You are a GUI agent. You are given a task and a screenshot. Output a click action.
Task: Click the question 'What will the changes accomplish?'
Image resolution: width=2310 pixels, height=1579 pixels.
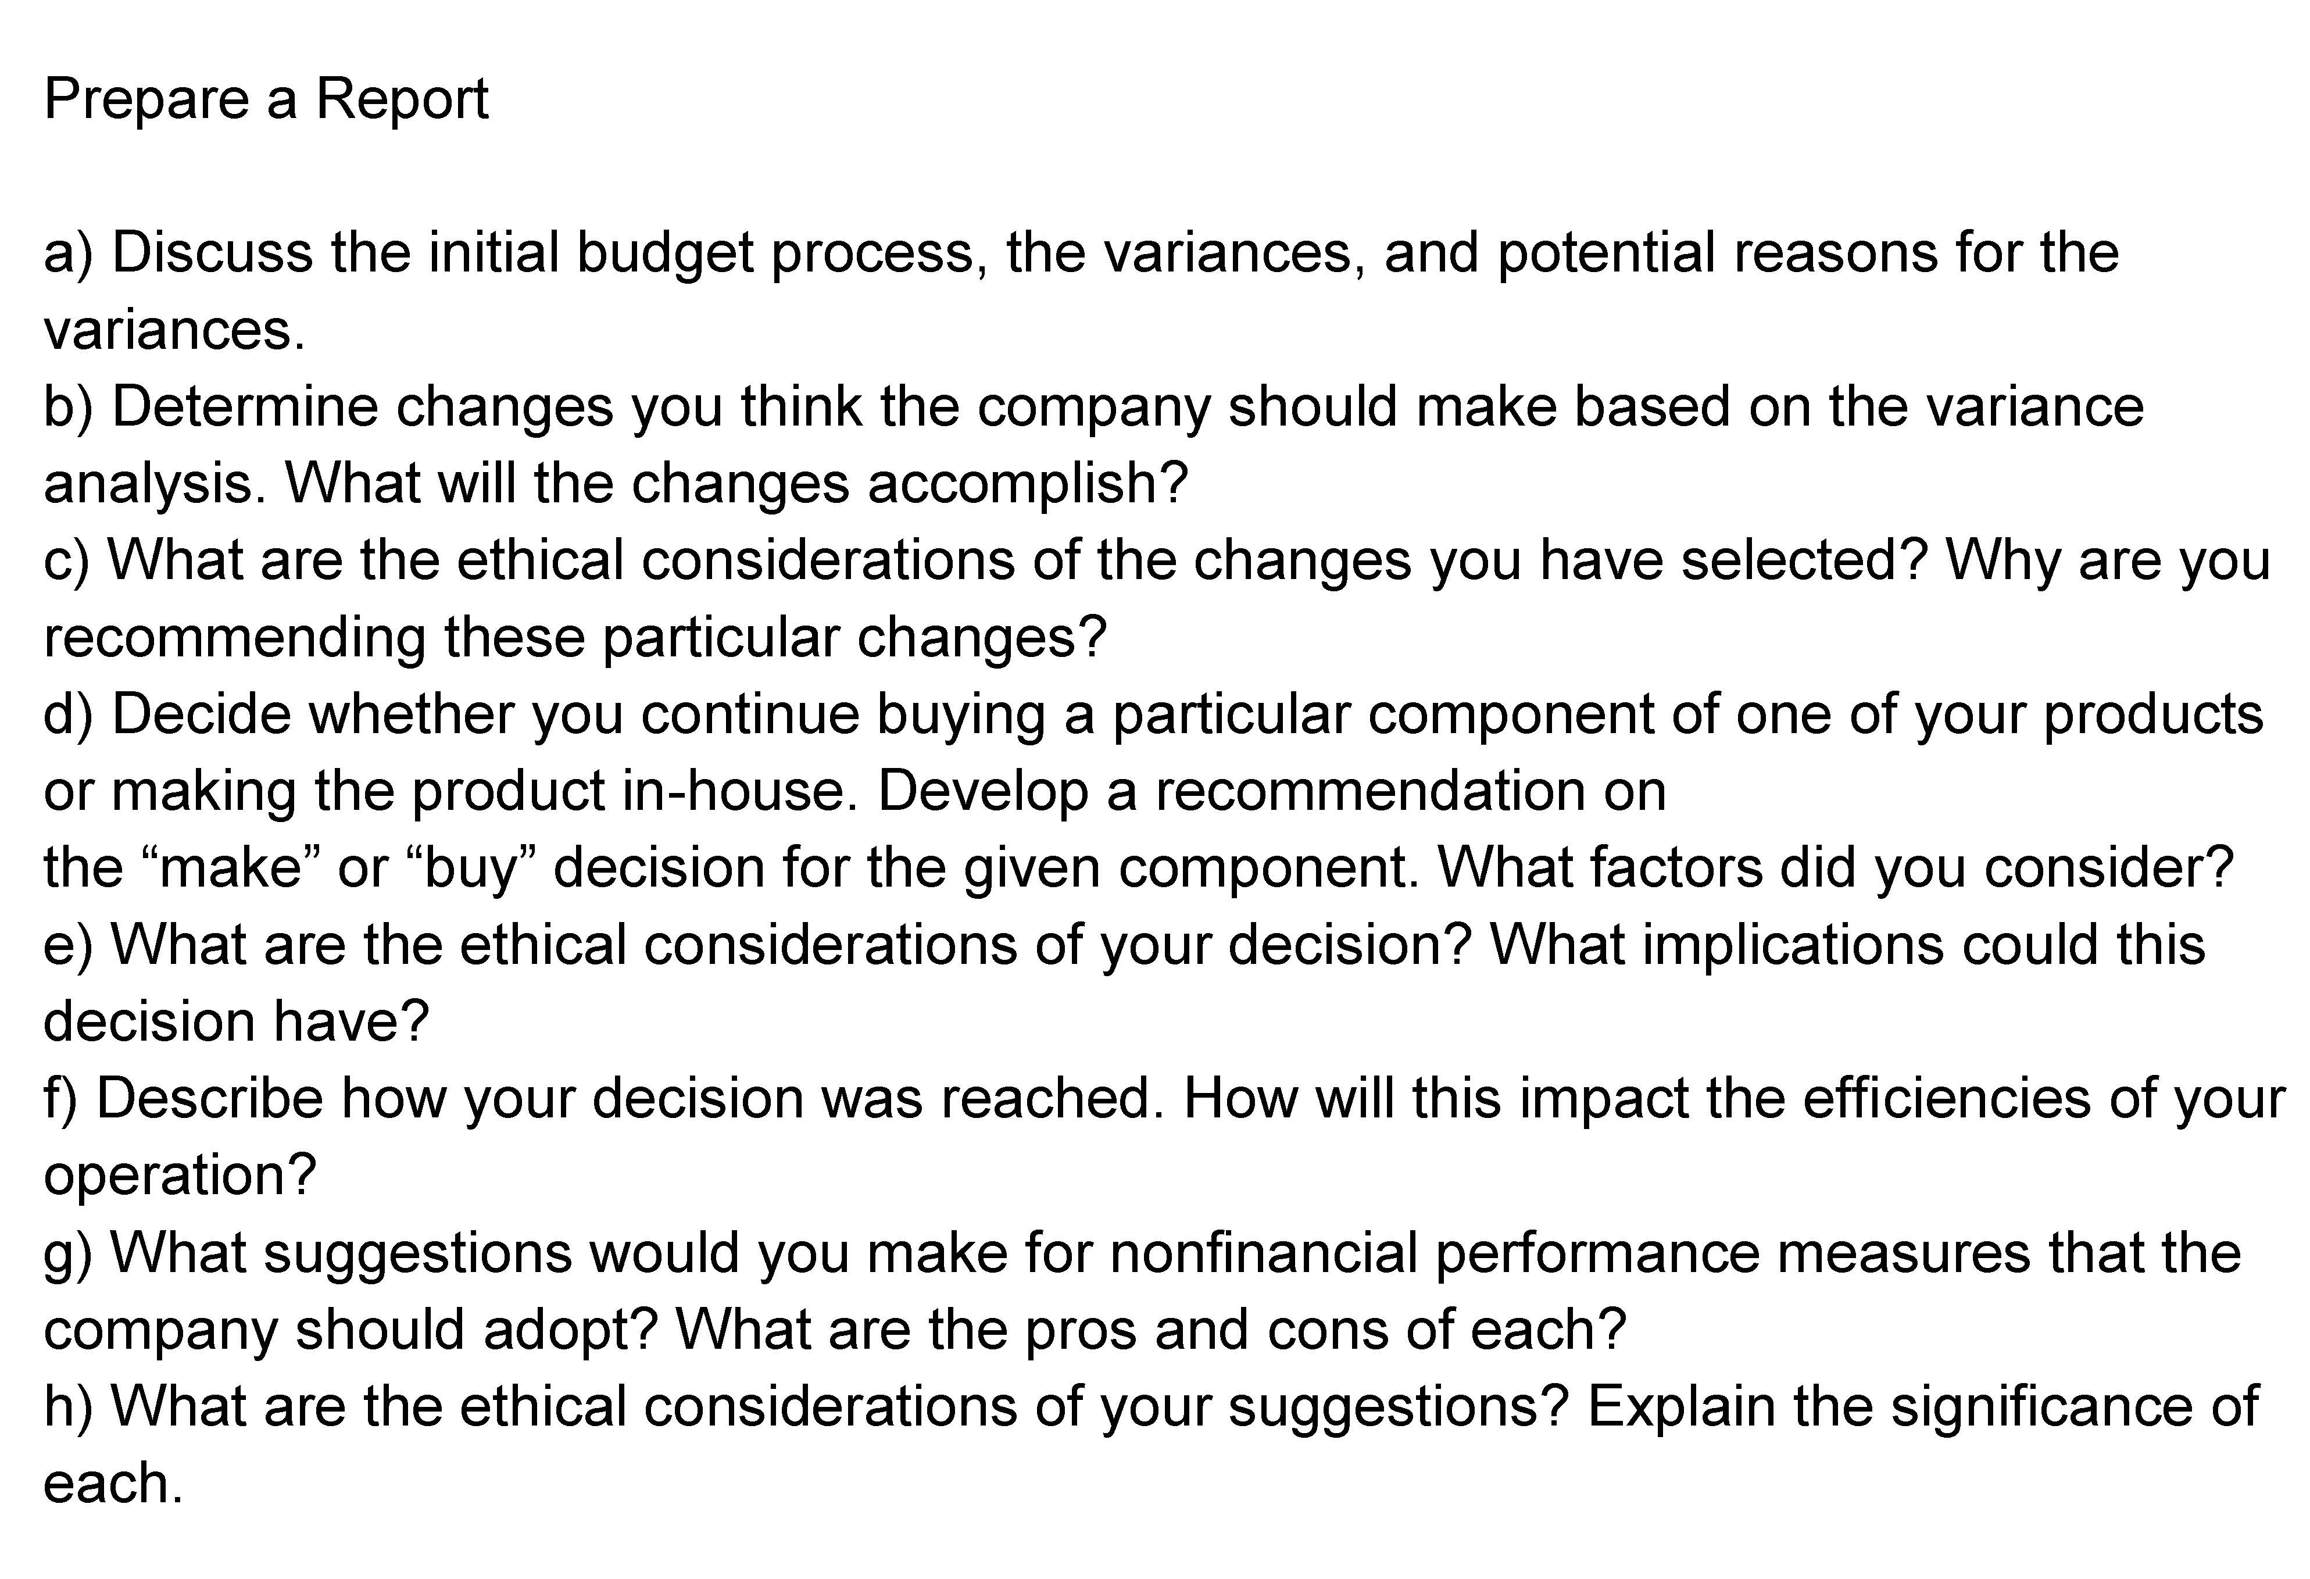click(735, 484)
